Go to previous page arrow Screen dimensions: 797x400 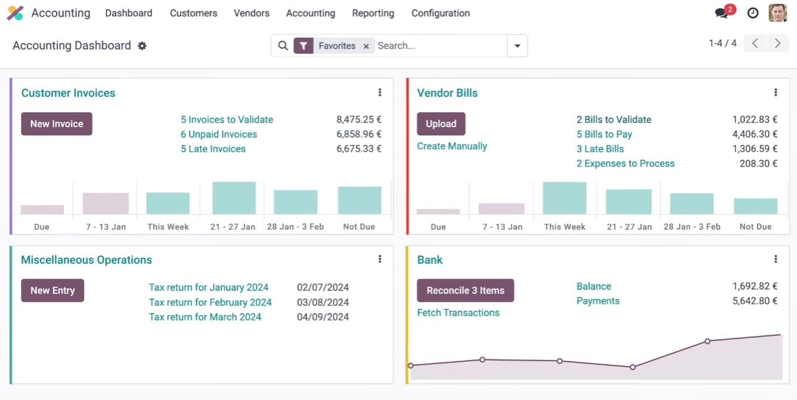(755, 44)
